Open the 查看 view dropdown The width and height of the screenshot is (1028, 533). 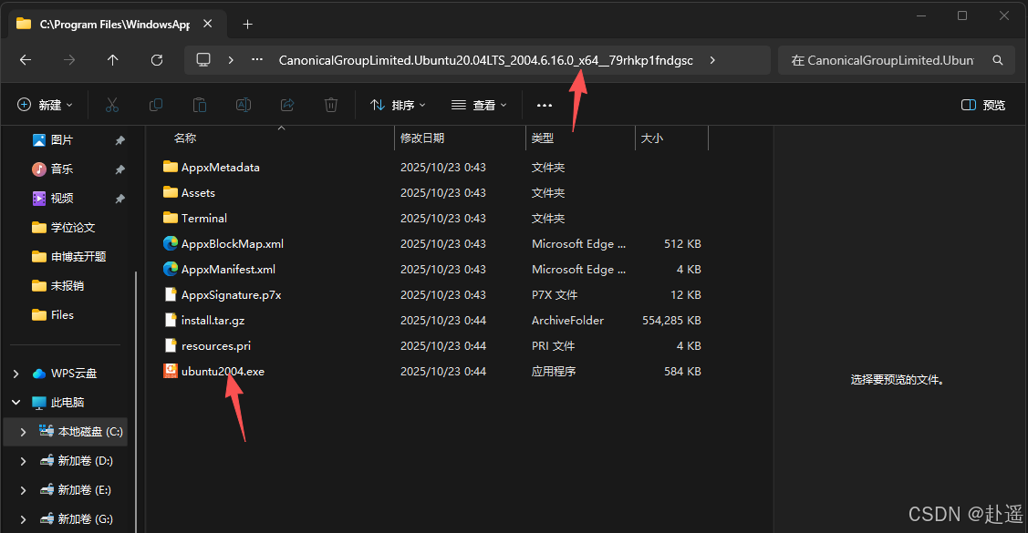pos(479,105)
